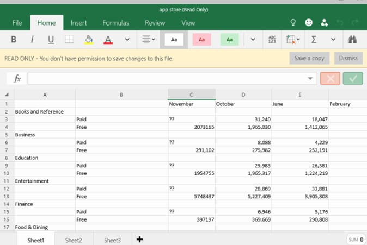
Task: Switch to Sheet2 tab
Action: 74,240
